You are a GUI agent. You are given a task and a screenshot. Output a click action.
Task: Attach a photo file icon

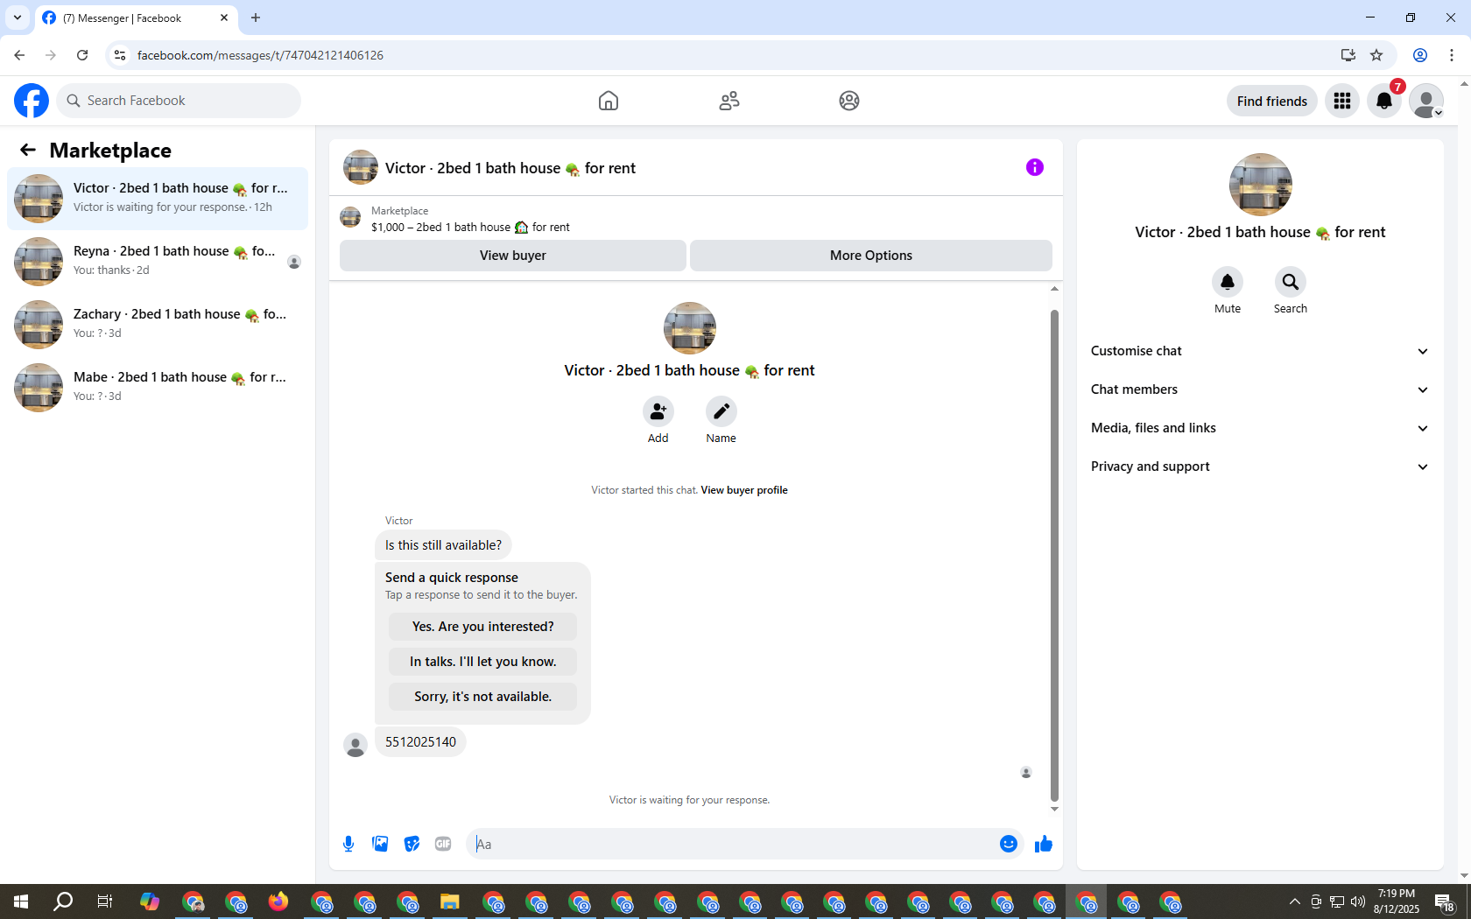(x=380, y=844)
